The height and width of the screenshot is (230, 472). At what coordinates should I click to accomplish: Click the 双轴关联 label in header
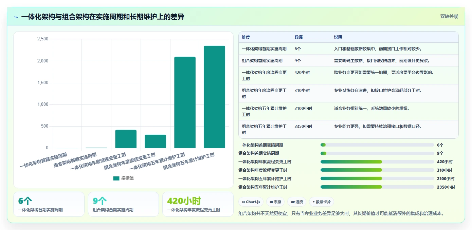coord(449,17)
